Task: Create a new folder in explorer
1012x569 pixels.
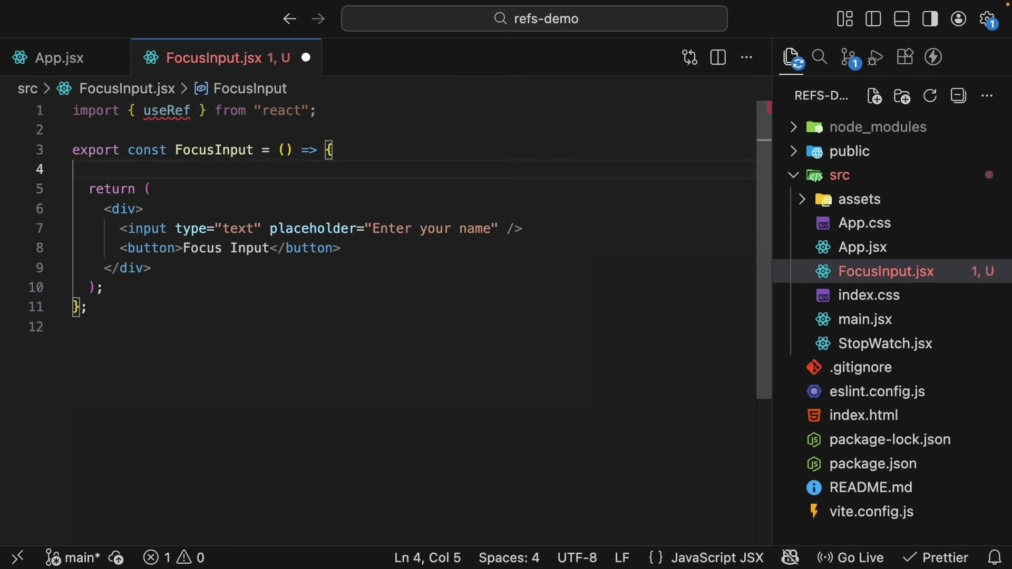Action: click(902, 96)
